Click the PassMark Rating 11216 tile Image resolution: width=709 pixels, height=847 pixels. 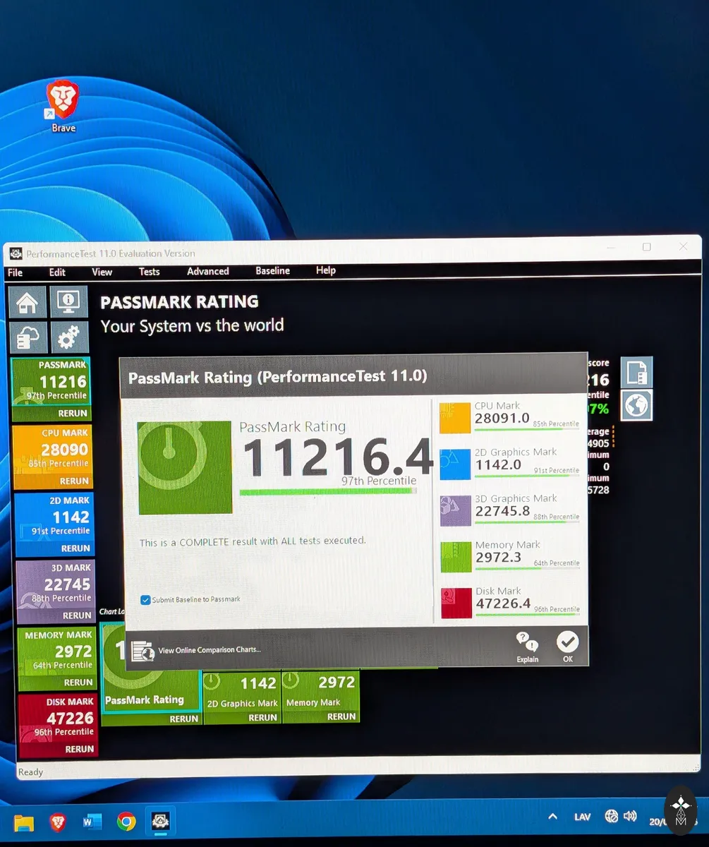click(51, 381)
